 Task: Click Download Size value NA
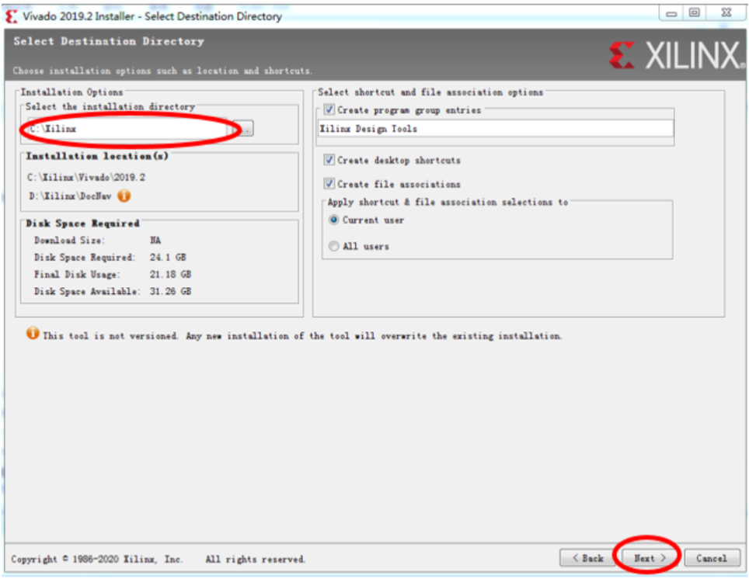click(155, 240)
